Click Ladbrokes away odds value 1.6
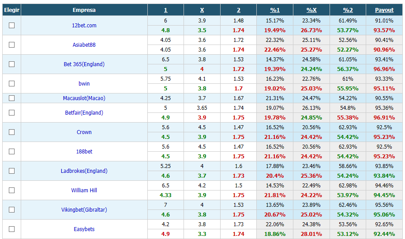The height and width of the screenshot is (239, 405). point(238,166)
